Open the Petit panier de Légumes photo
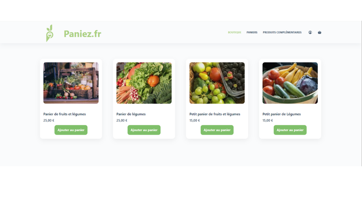Screen dimensions: 362x207 click(x=290, y=83)
